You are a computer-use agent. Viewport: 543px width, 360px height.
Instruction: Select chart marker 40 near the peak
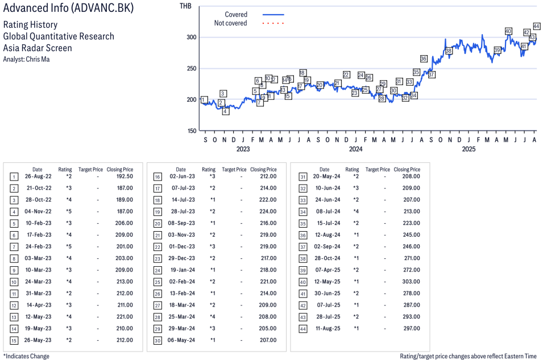508,31
